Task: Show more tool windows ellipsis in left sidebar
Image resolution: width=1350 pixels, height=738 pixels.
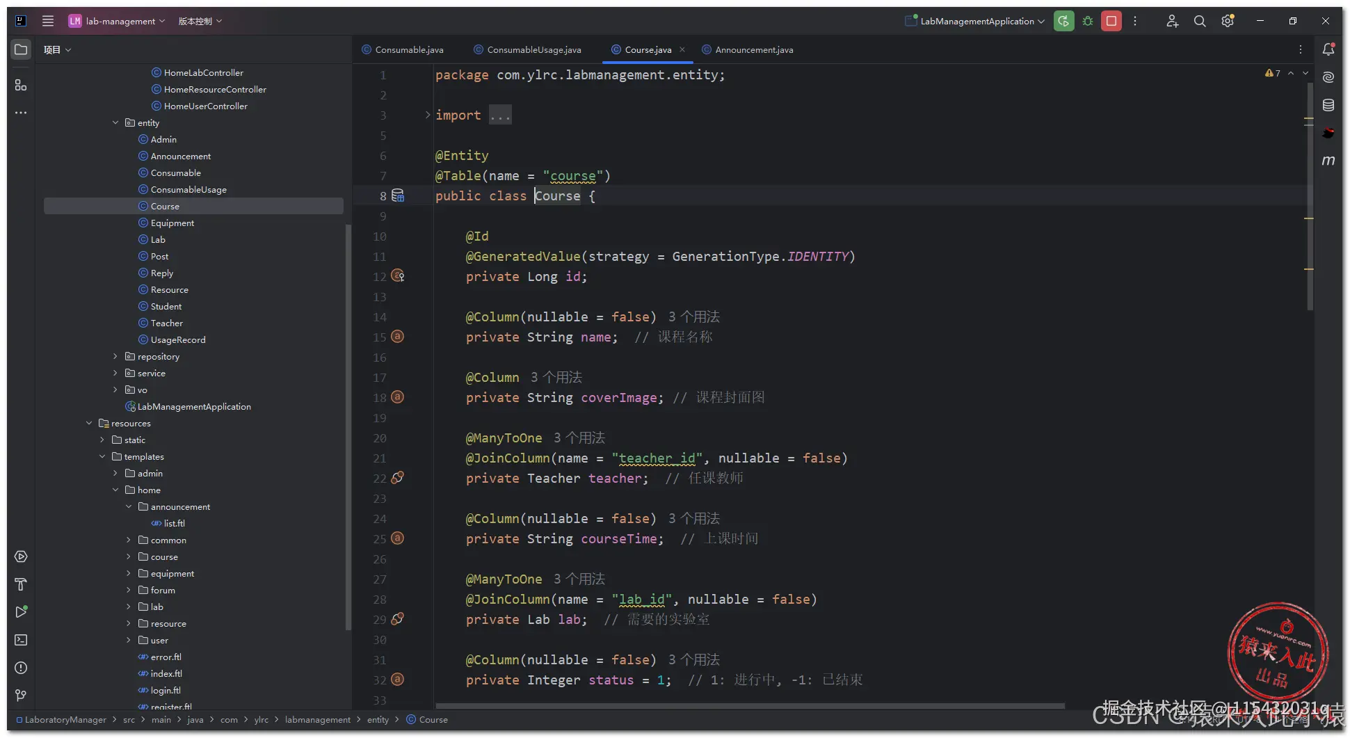Action: click(x=21, y=113)
